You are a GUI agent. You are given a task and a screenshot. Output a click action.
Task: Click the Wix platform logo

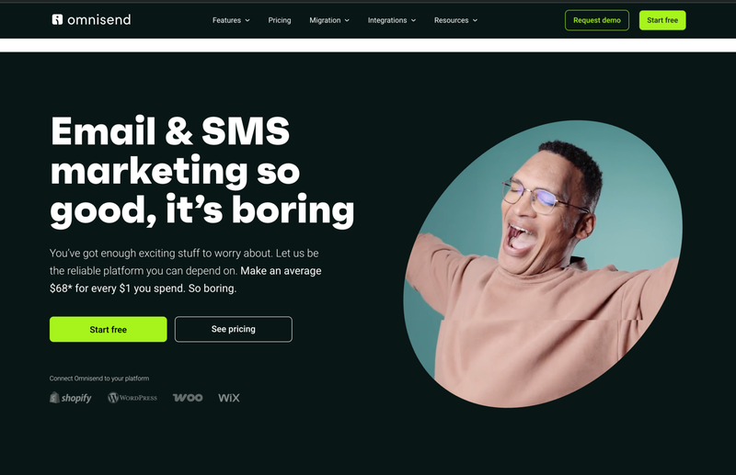coord(229,398)
